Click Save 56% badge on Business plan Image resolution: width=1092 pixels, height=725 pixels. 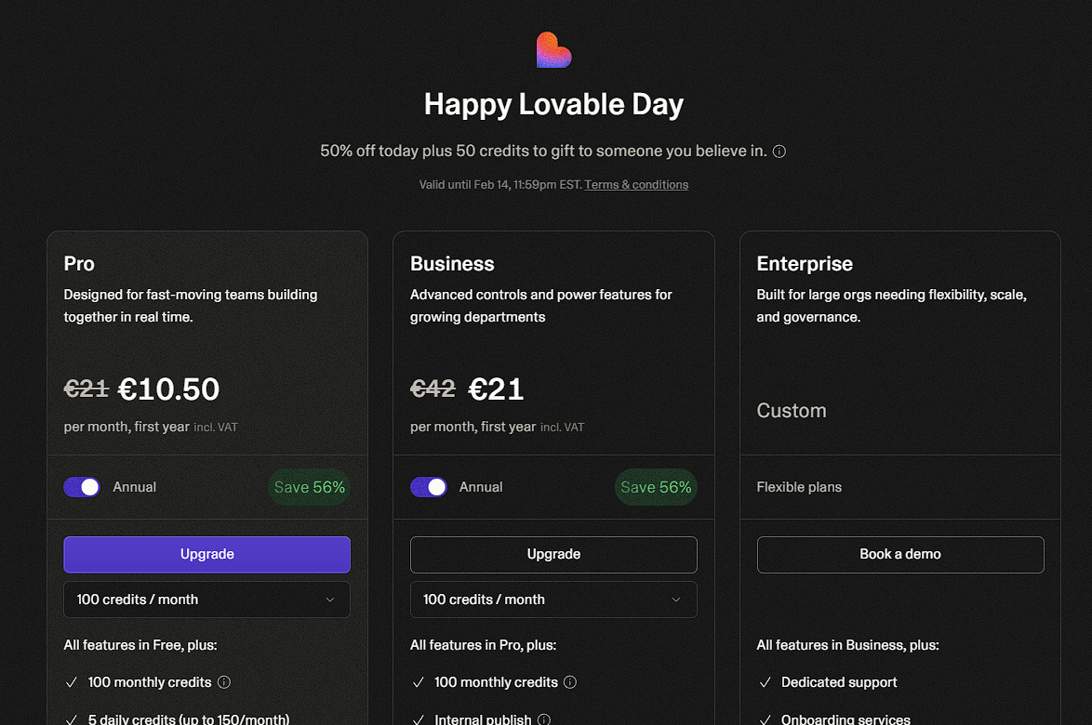click(656, 487)
